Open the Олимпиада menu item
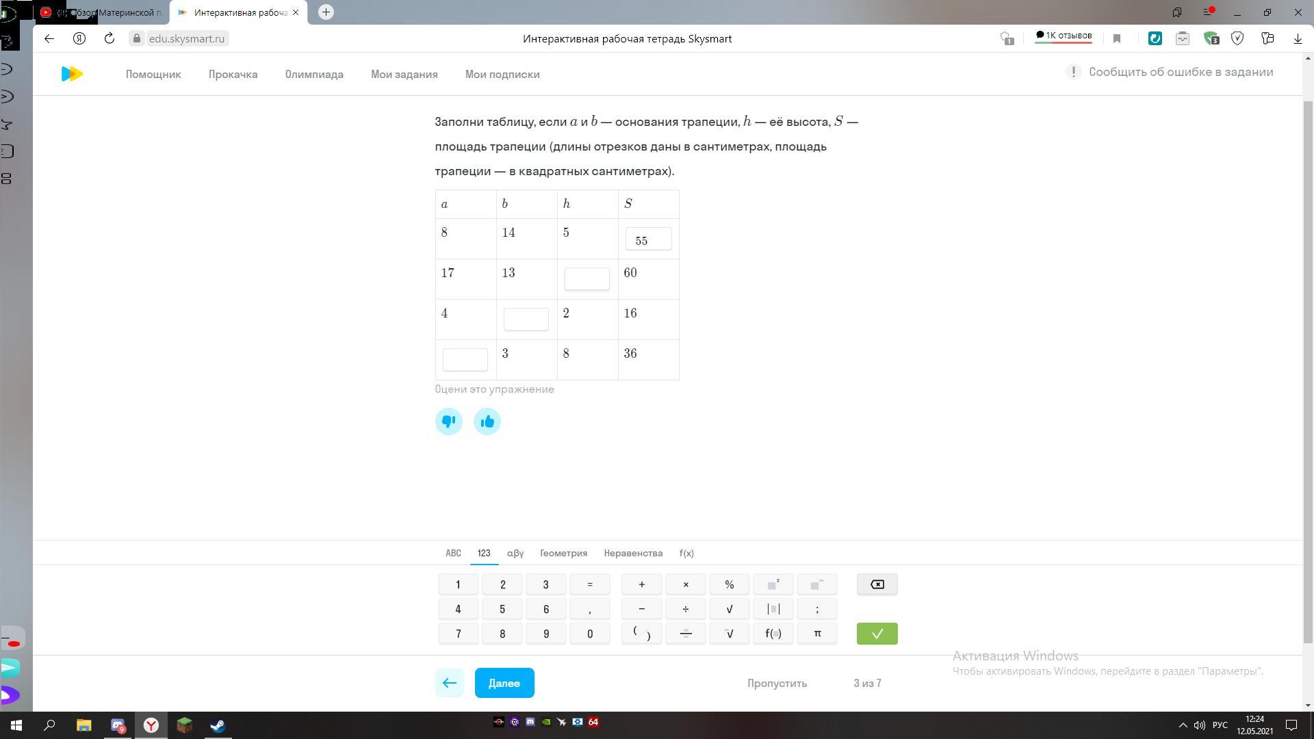The height and width of the screenshot is (739, 1314). point(314,74)
